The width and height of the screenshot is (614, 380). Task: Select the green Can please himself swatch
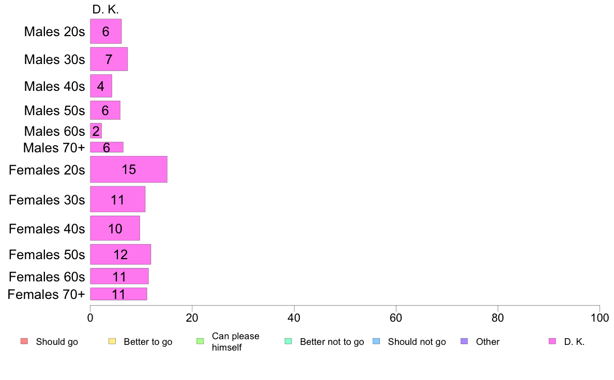point(200,341)
